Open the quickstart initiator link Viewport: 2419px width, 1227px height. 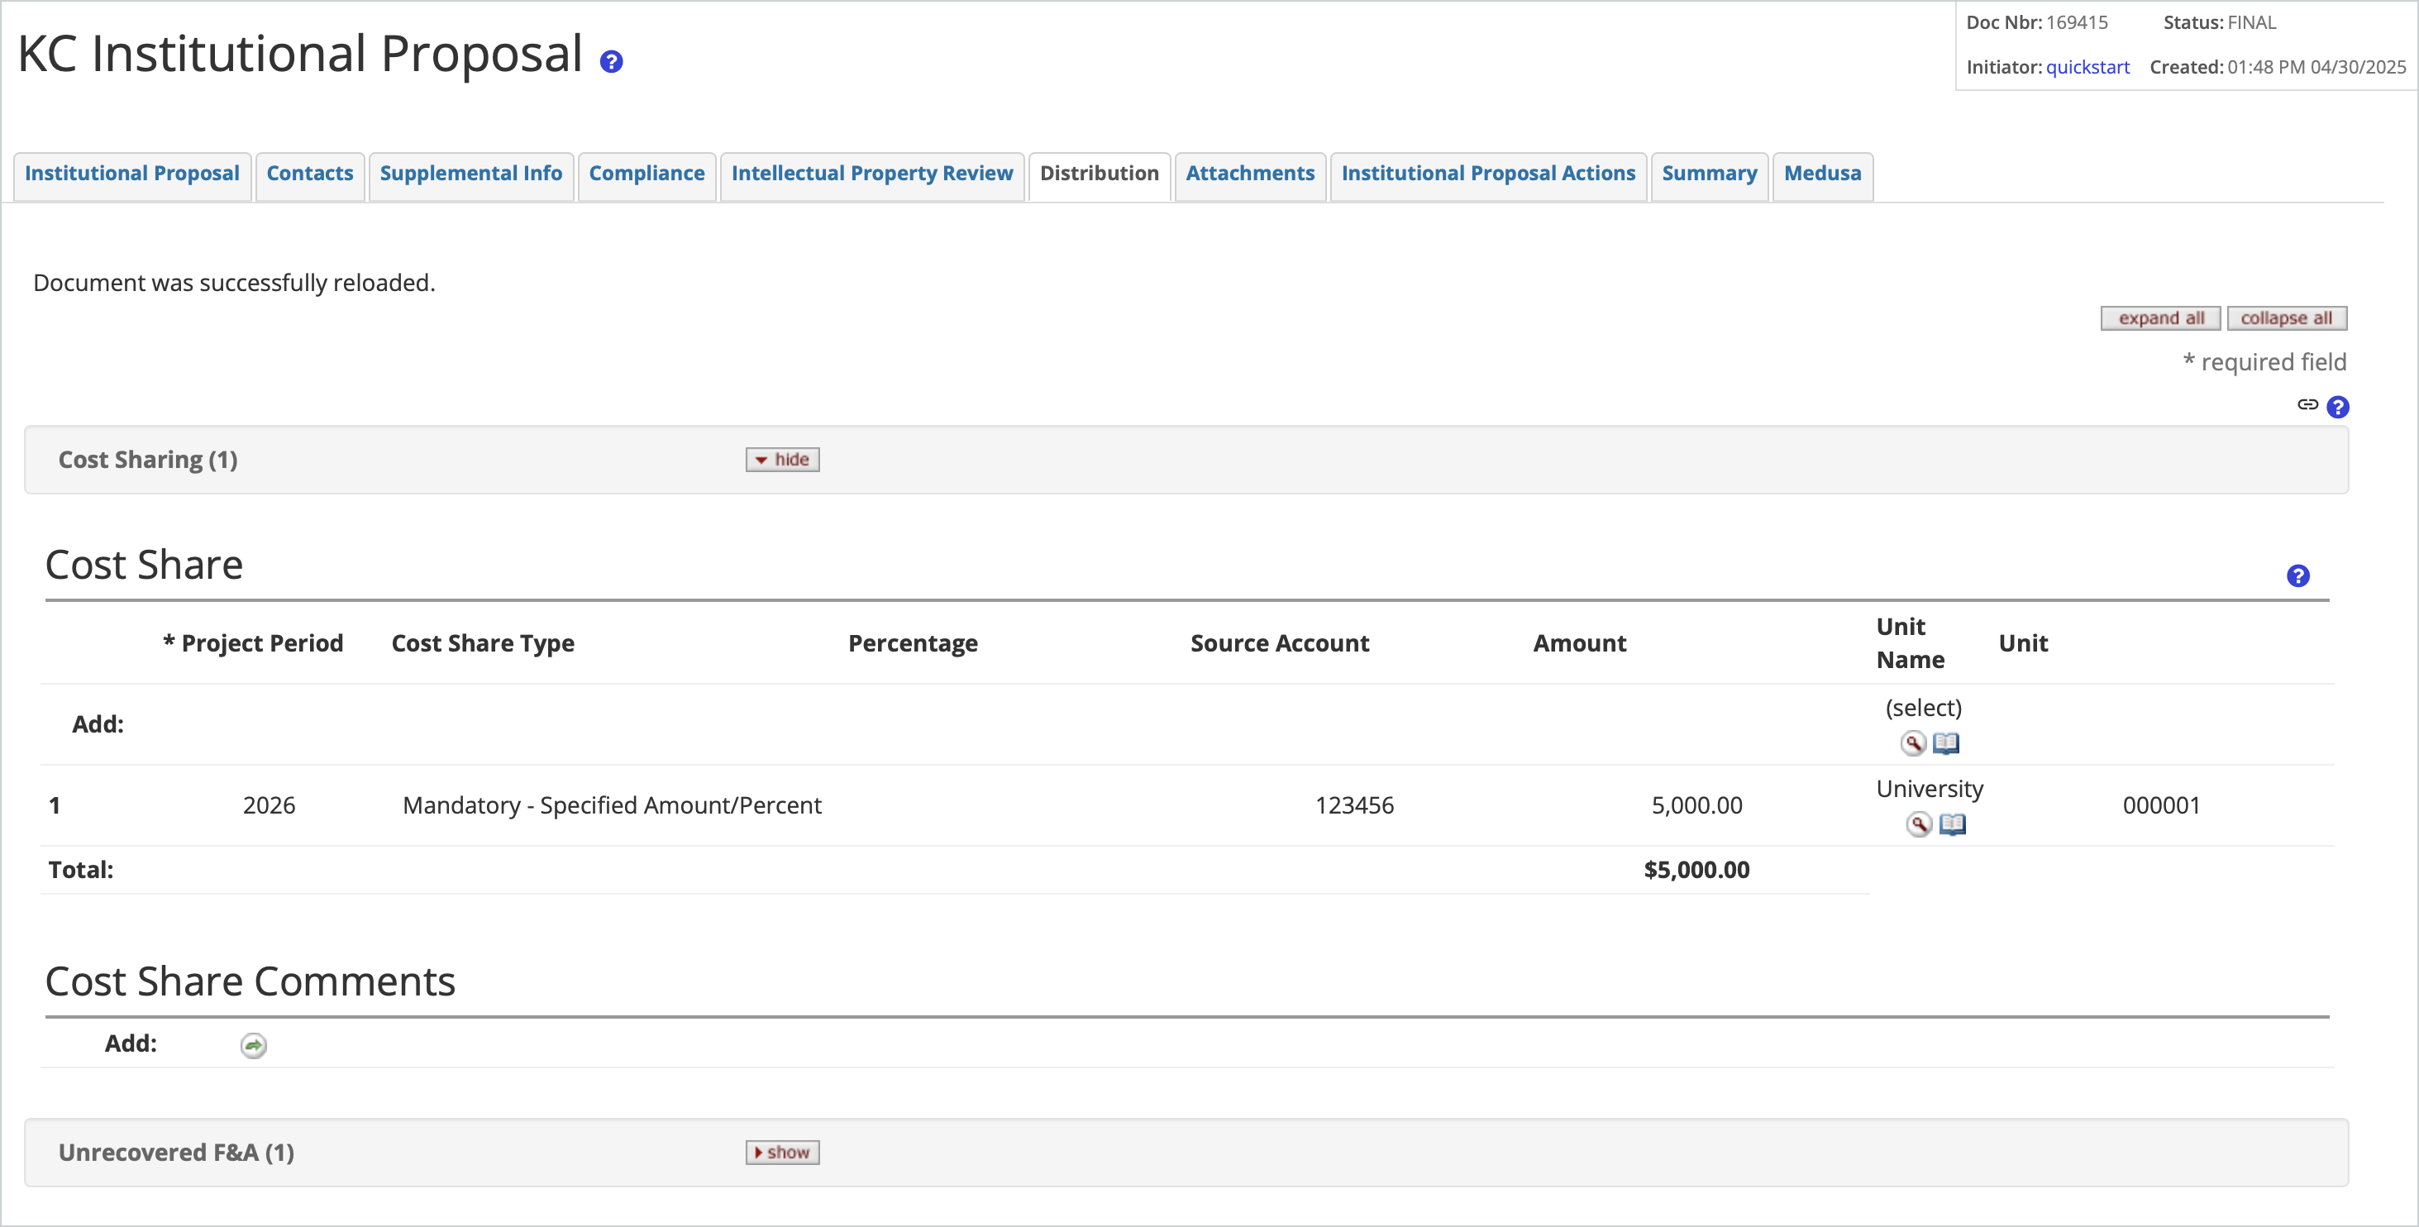(2088, 67)
